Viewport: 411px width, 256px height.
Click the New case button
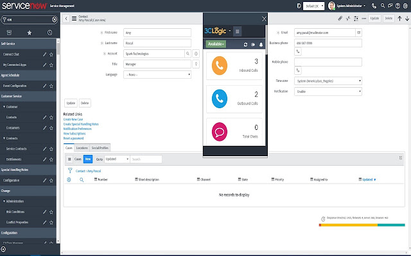coord(88,159)
